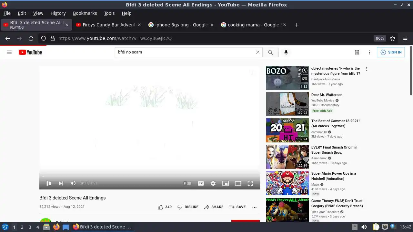Screen dimensions: 413x232
Task: Open the YouTube apps grid
Action: 357,52
